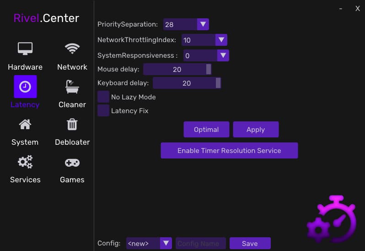The height and width of the screenshot is (251, 365).
Task: Click the Apply button
Action: (256, 129)
